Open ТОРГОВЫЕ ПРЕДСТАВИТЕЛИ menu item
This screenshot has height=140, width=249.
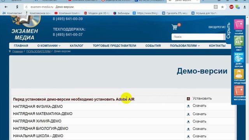tap(114, 46)
